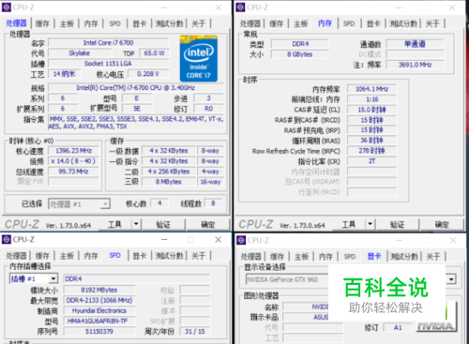
Task: Click the instruction set list field
Action: point(136,123)
